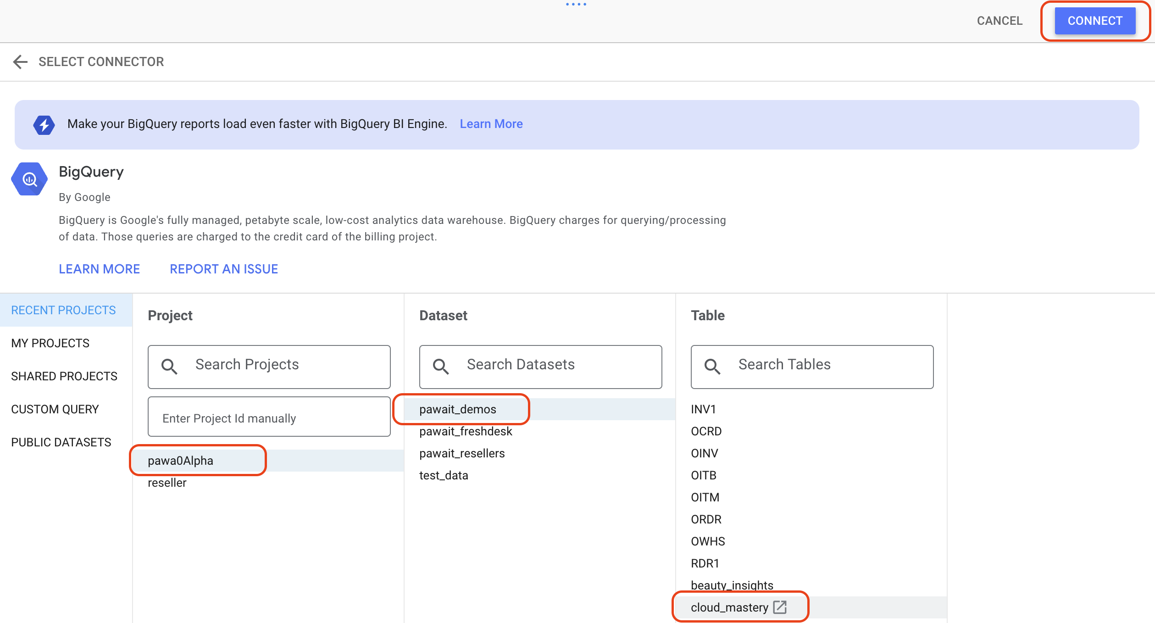
Task: Select the ORDR table
Action: click(x=706, y=519)
